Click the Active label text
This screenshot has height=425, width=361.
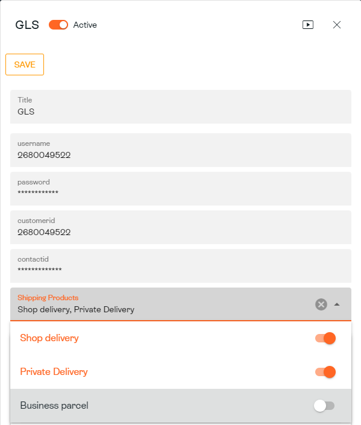pos(85,25)
